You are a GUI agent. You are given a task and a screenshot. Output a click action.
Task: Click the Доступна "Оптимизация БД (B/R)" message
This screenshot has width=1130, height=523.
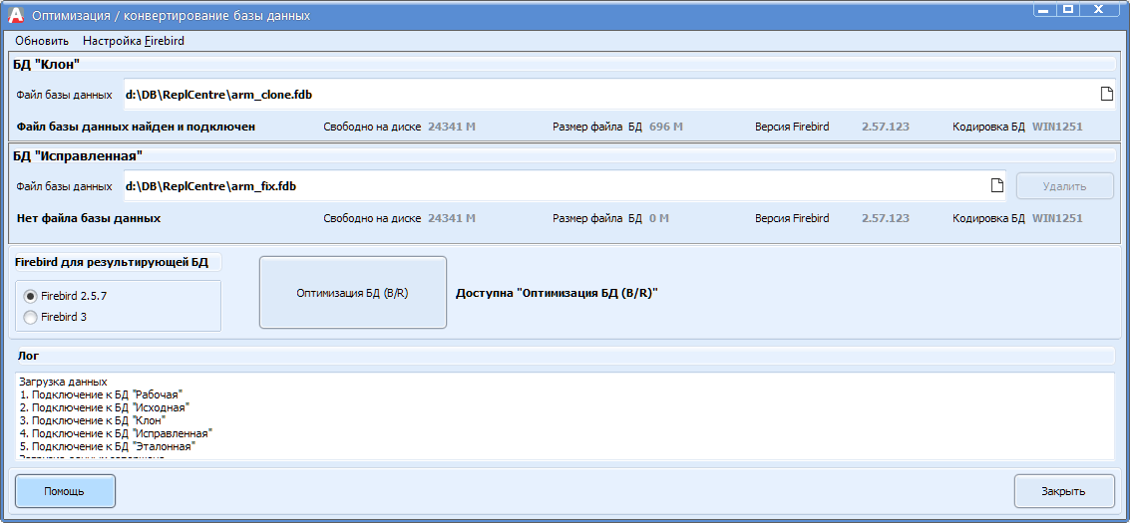(558, 294)
